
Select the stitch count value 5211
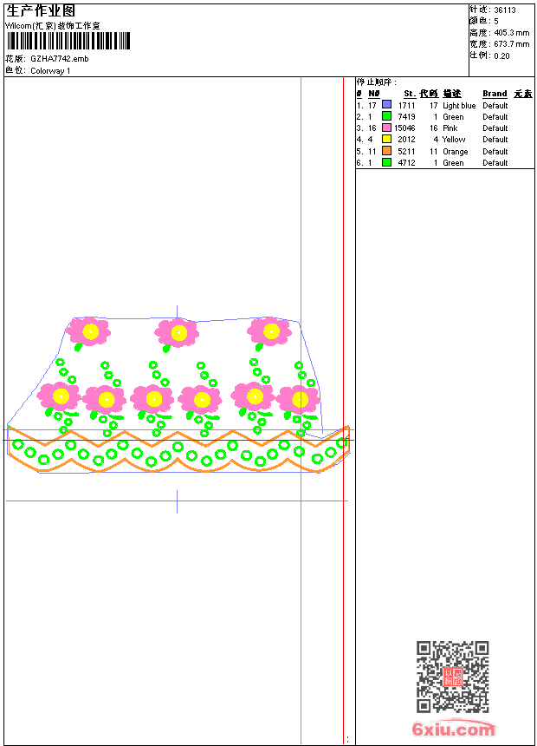(407, 152)
